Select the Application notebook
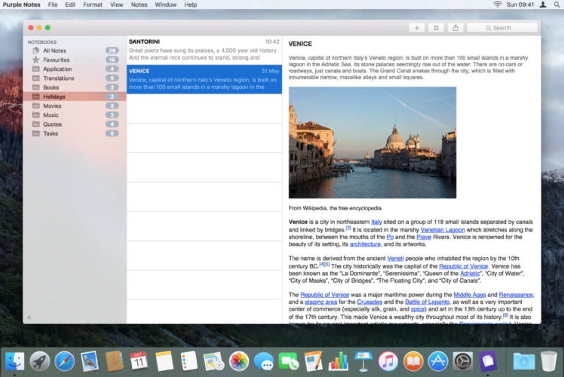The image size is (564, 377). point(75,69)
